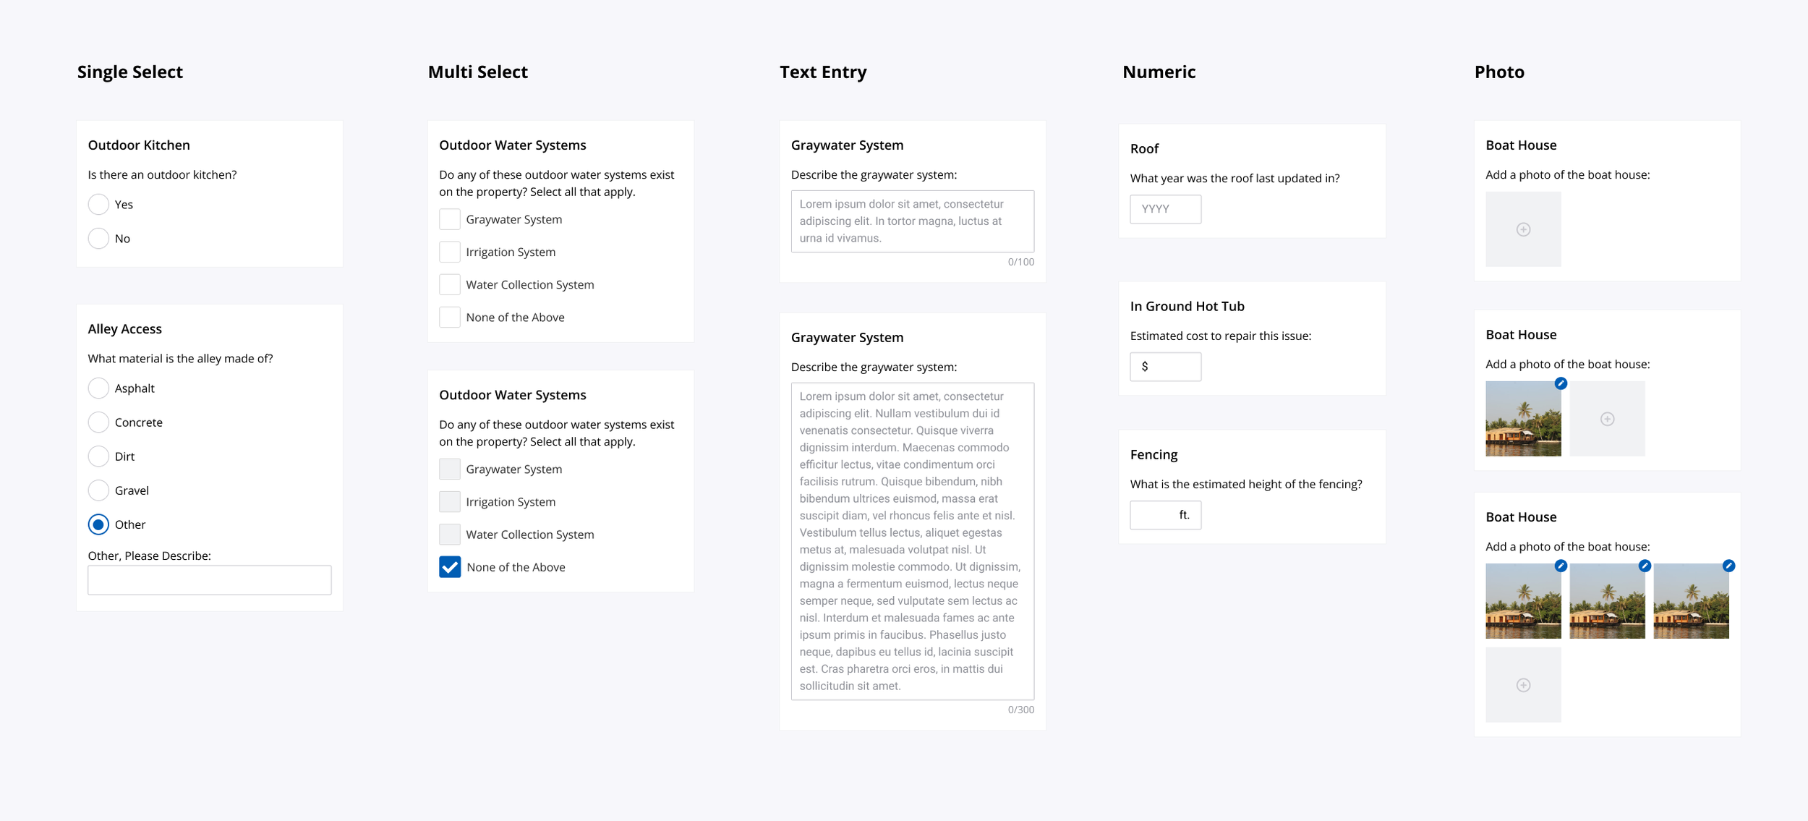
Task: Edit the single photo in second Boat House
Action: (x=1561, y=383)
